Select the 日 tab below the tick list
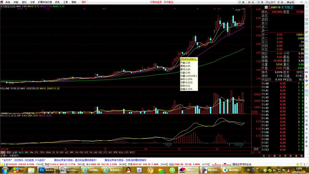This screenshot has width=309, height=174. 280,156
